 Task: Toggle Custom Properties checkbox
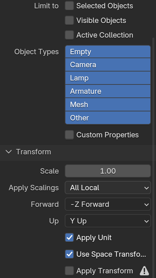69,135
